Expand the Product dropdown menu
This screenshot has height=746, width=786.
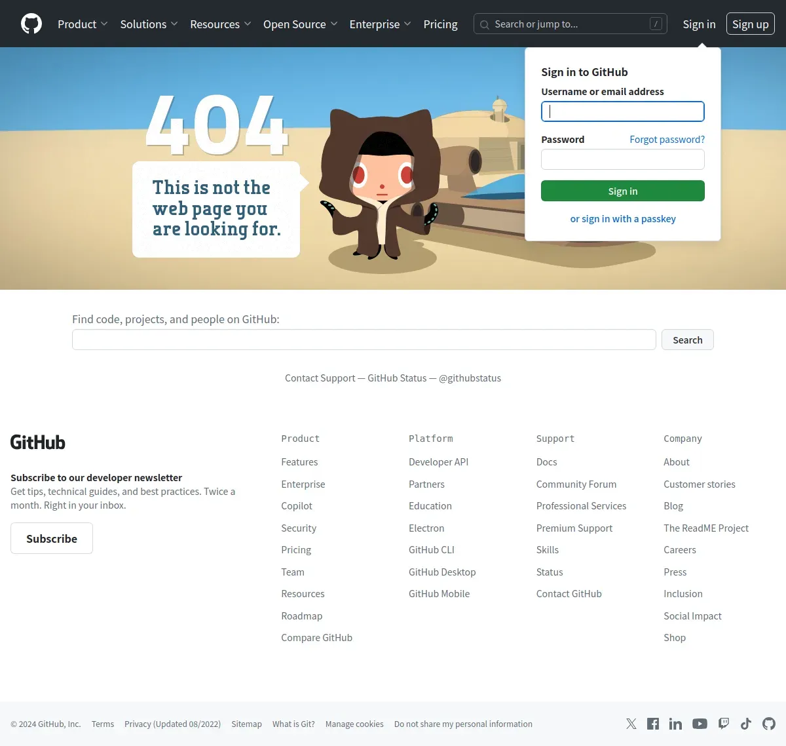point(83,24)
